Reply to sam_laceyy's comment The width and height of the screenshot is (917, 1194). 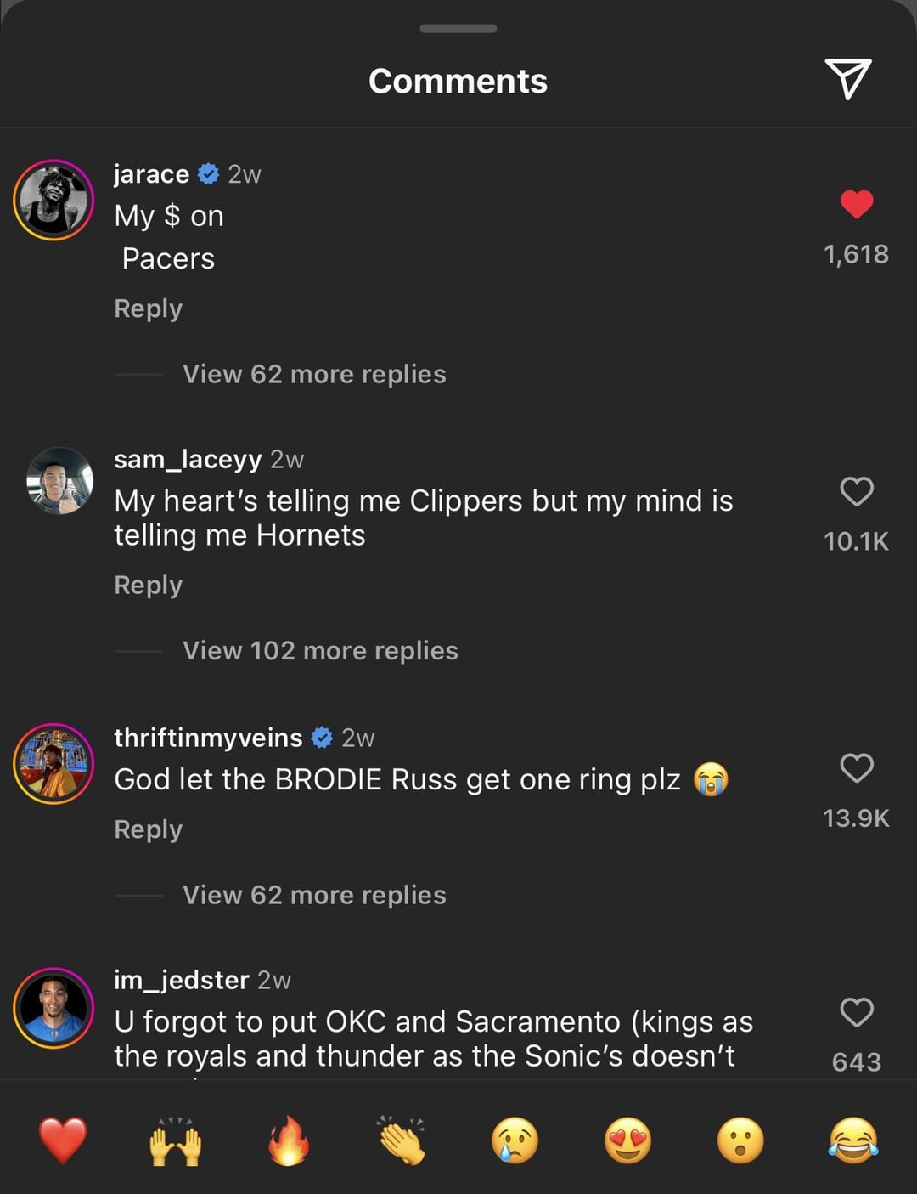pyautogui.click(x=149, y=586)
